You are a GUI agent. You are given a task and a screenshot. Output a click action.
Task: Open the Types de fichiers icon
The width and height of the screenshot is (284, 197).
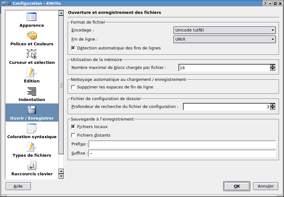pos(32,147)
